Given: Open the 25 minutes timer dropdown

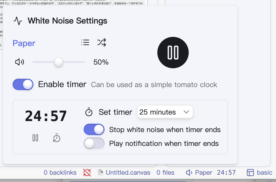Looking at the screenshot, I should [165, 112].
